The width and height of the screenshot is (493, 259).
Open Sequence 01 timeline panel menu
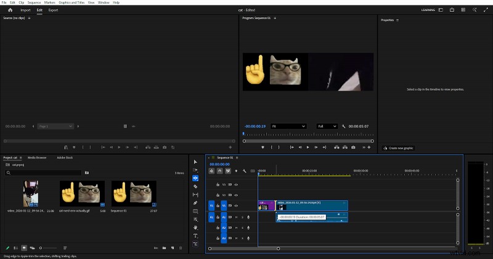pos(237,158)
